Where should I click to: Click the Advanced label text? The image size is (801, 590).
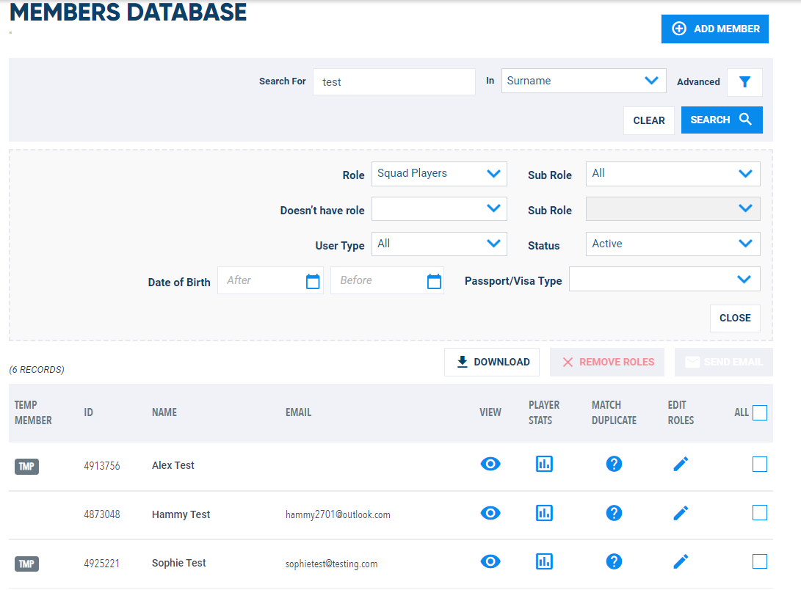(698, 81)
